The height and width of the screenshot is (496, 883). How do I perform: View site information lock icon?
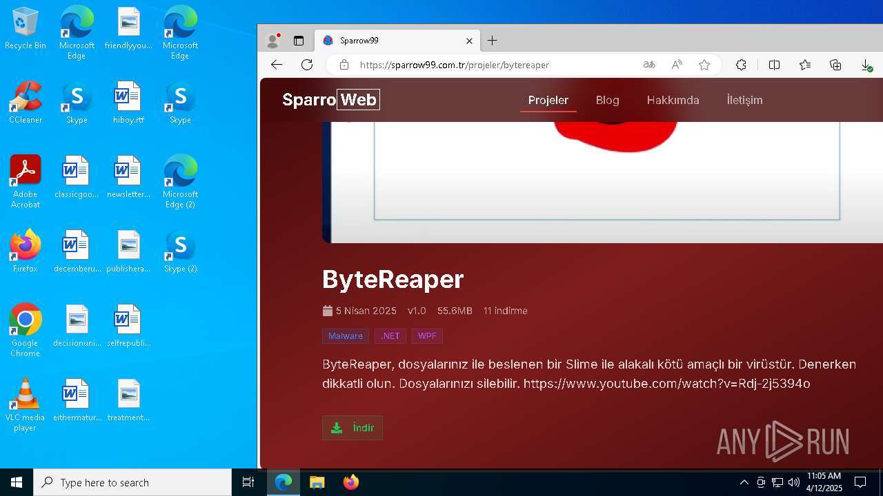pyautogui.click(x=344, y=65)
